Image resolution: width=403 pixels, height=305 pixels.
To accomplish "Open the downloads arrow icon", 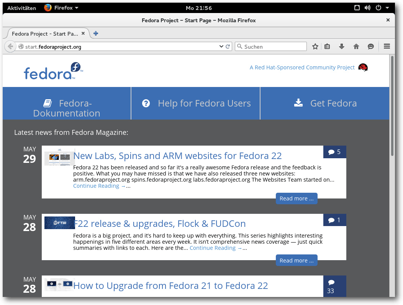I will [x=342, y=46].
